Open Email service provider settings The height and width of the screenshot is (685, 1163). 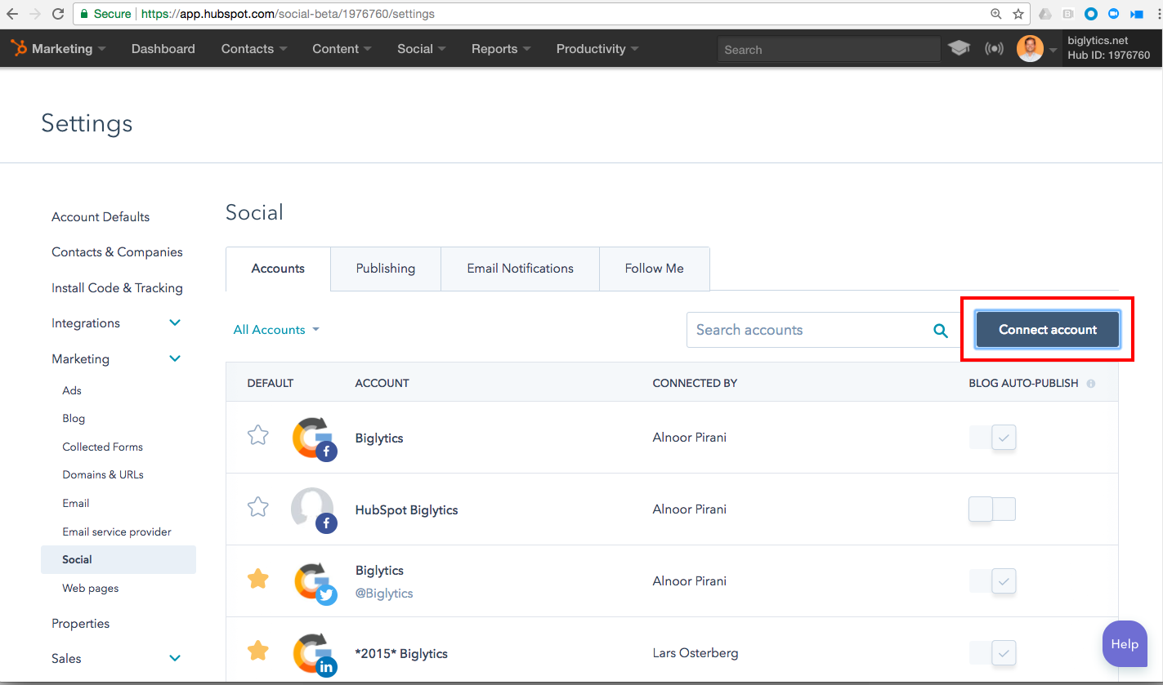[x=117, y=532]
